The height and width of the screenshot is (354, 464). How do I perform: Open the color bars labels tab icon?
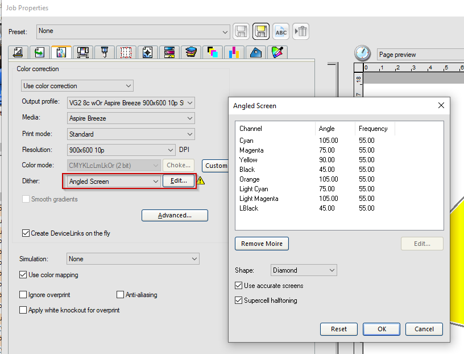(169, 52)
